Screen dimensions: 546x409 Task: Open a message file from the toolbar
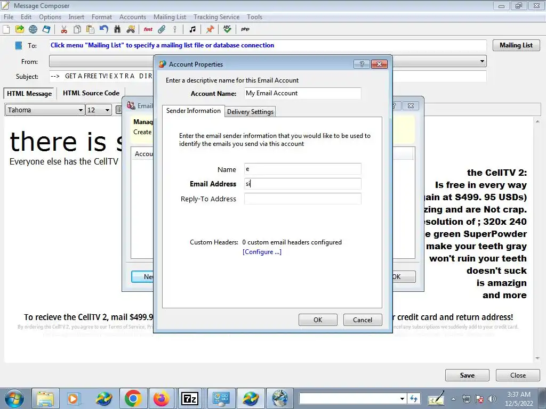20,29
